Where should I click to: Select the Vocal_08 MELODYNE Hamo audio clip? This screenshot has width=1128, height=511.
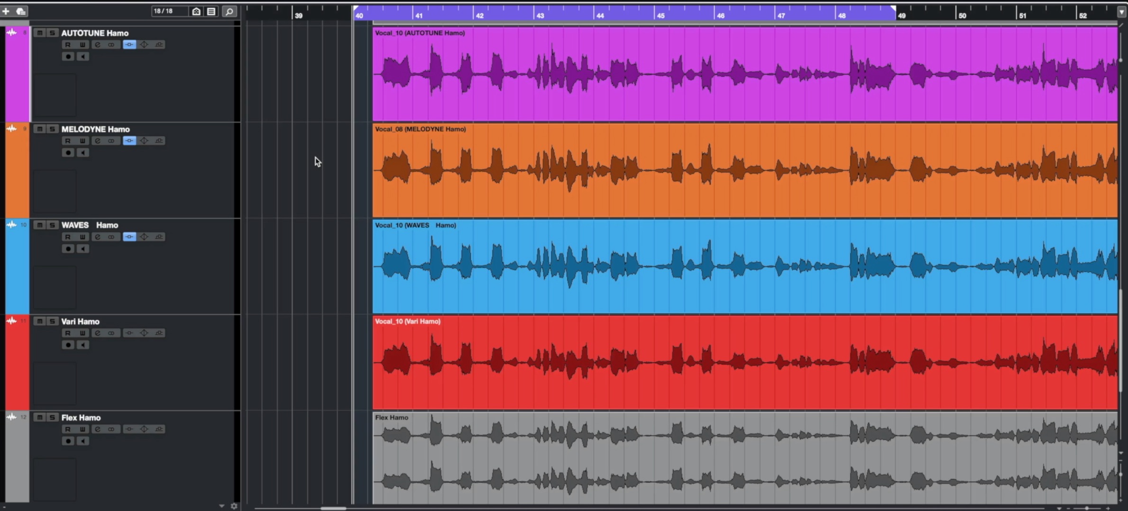744,171
